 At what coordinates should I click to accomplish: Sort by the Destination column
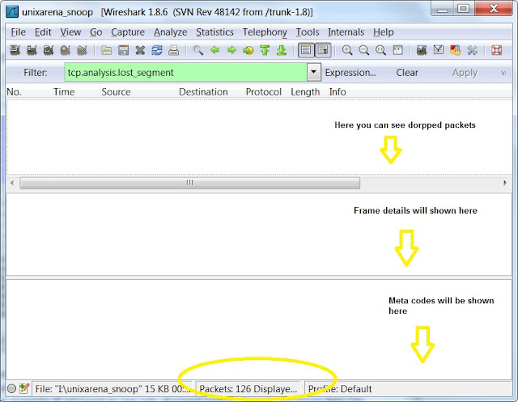click(211, 91)
